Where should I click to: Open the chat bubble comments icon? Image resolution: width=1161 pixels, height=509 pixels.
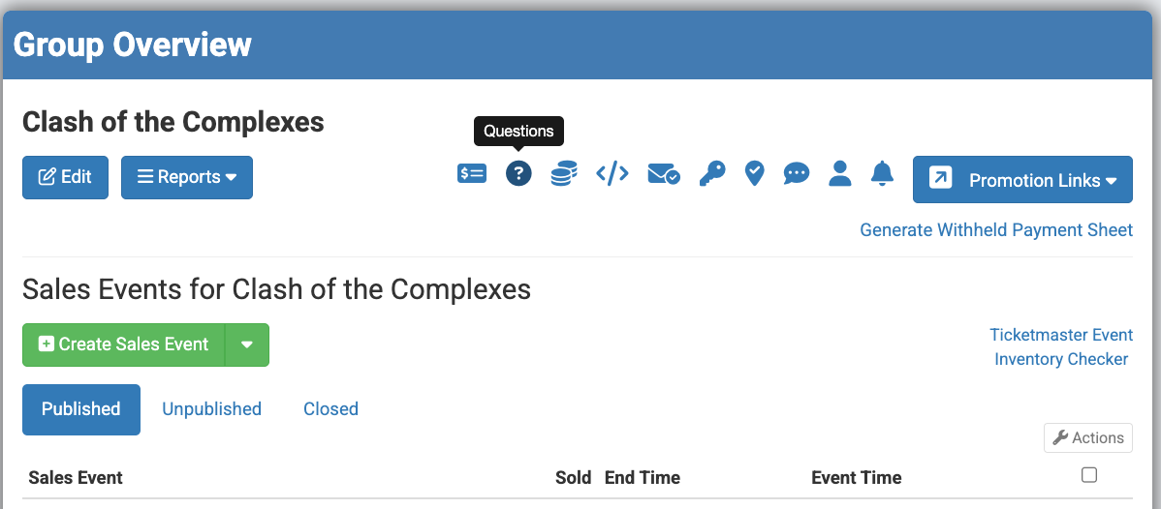click(x=797, y=174)
